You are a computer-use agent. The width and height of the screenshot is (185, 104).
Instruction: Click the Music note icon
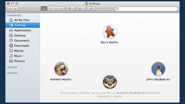11,56
